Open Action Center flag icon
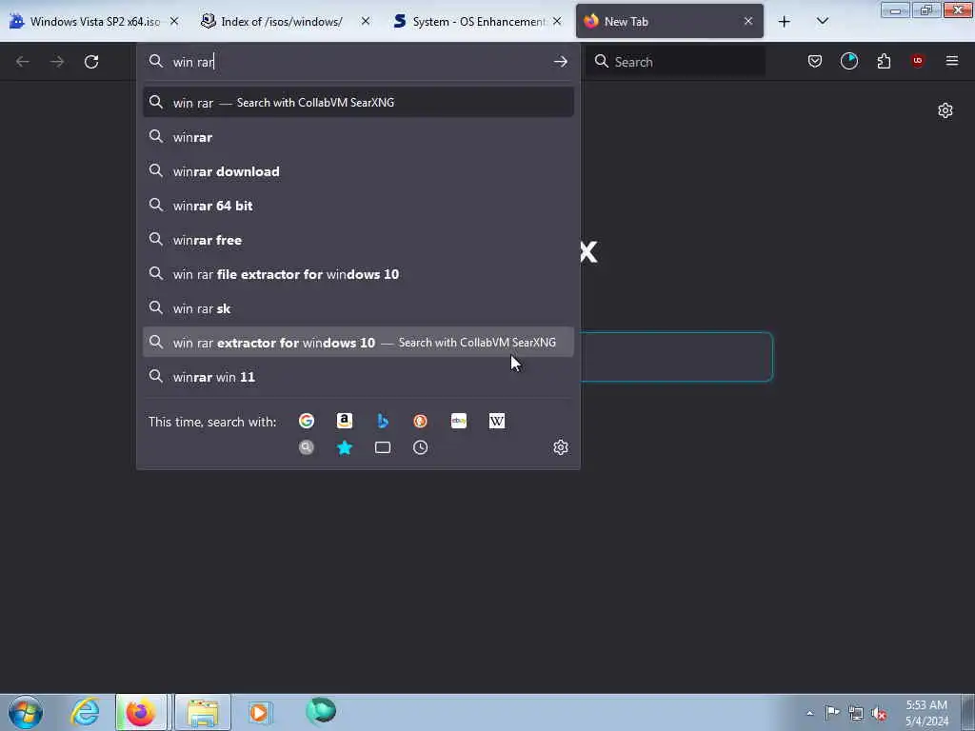Viewport: 975px width, 731px height. pyautogui.click(x=832, y=712)
